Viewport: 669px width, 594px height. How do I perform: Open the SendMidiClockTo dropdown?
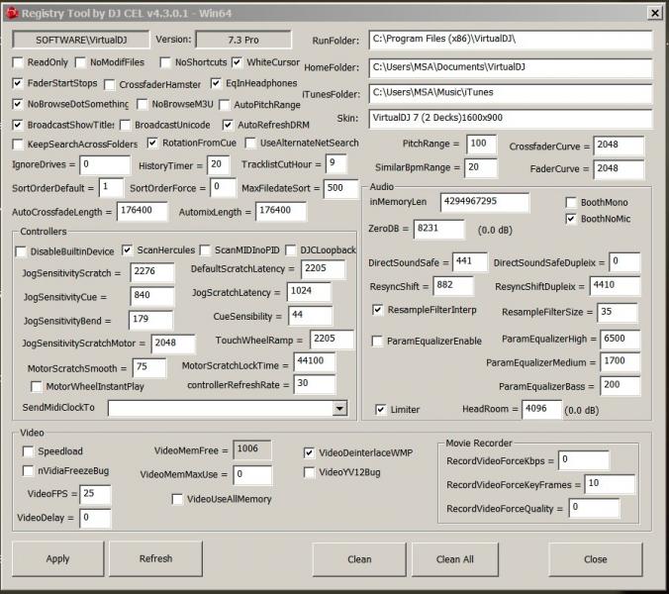(x=339, y=409)
